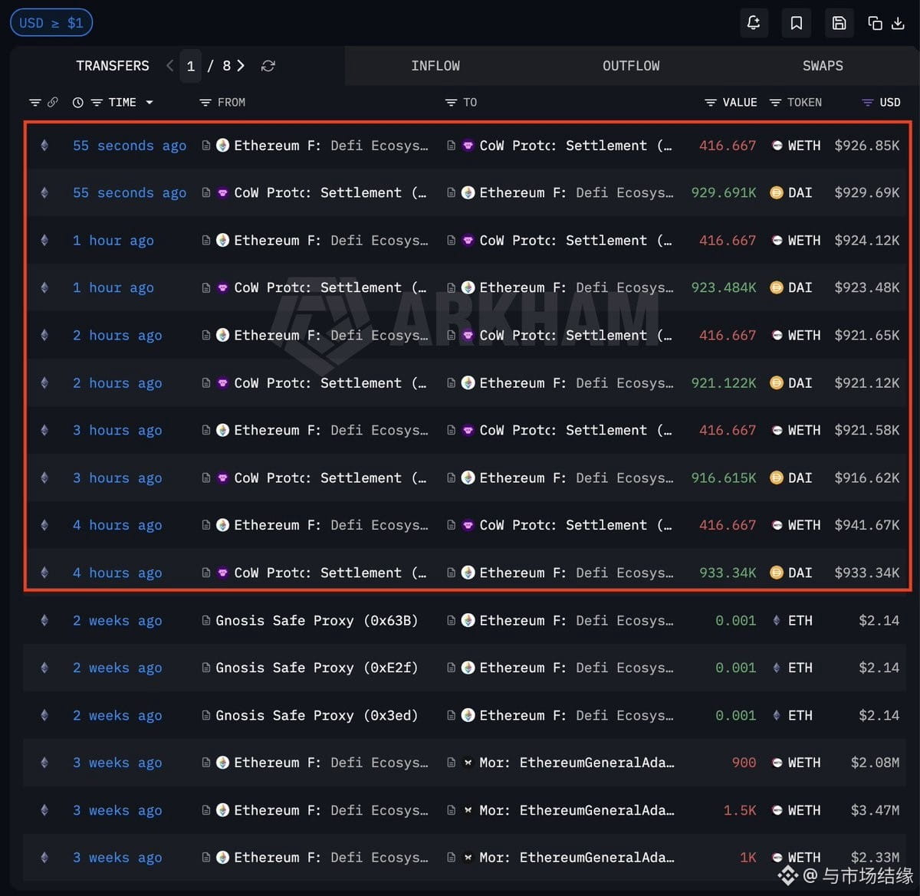Click the alert bell icon
Screen dimensions: 920x896
tap(754, 23)
